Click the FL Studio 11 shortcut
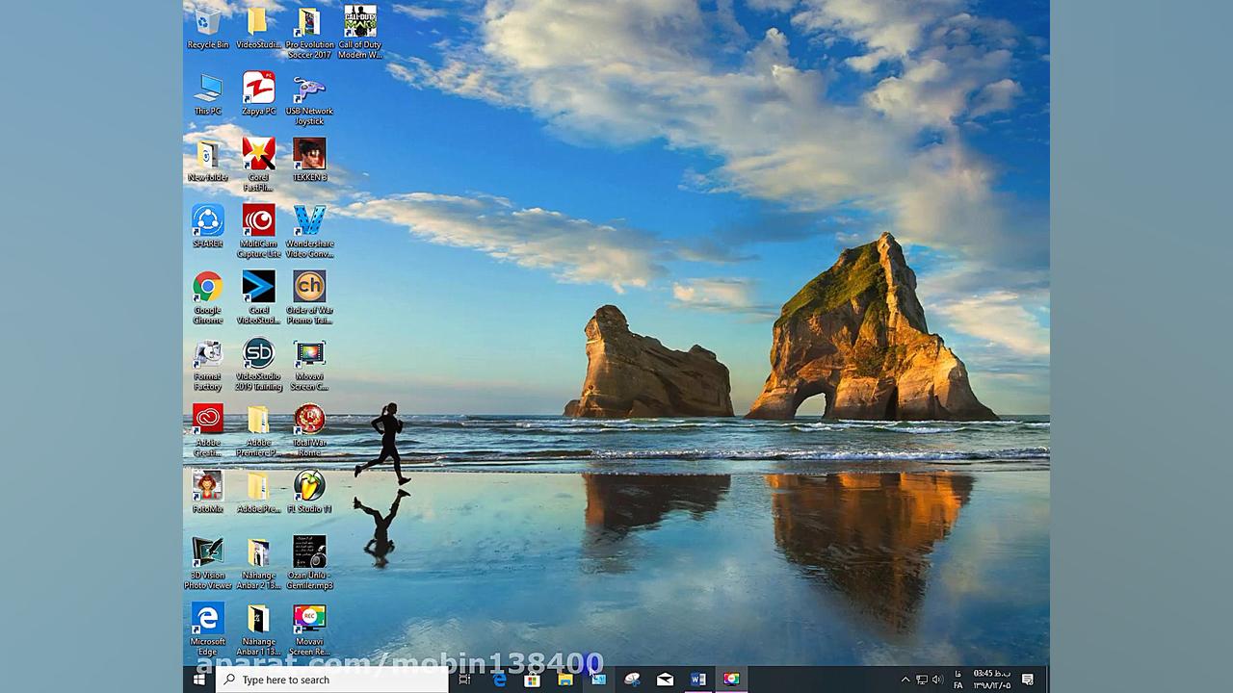The height and width of the screenshot is (693, 1233). [x=309, y=486]
